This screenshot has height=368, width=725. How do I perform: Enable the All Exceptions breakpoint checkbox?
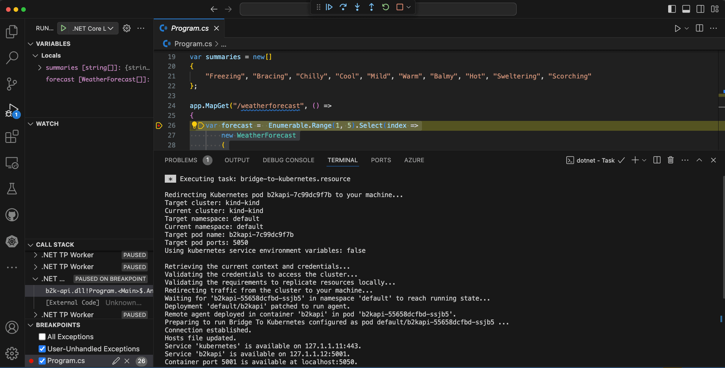[42, 337]
